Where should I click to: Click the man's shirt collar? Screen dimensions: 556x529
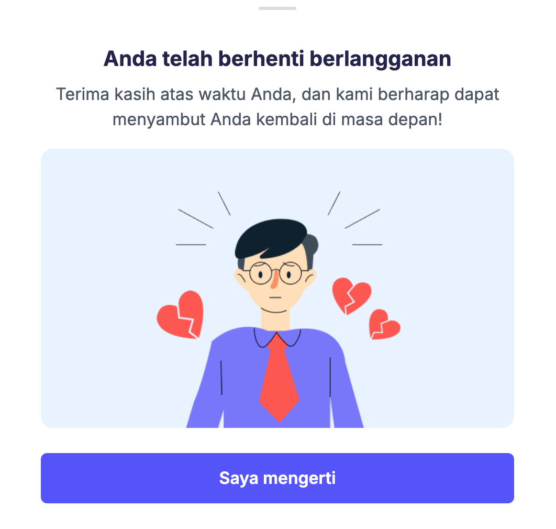(277, 338)
